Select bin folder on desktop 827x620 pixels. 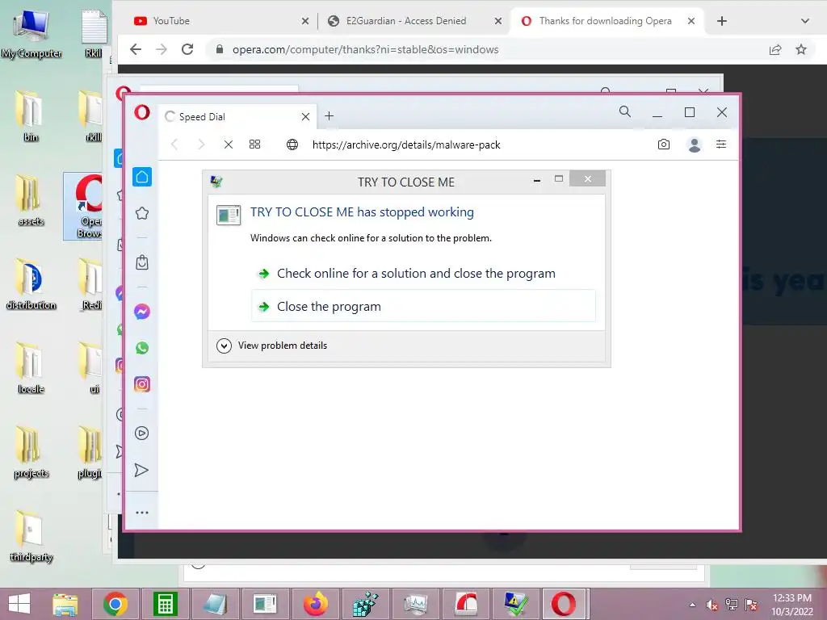tap(31, 116)
